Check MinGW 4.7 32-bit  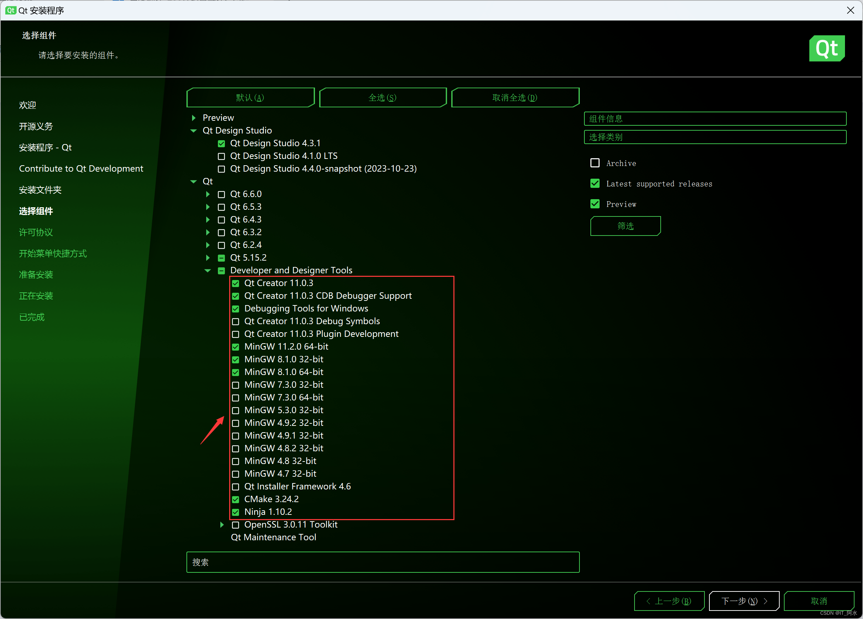236,474
